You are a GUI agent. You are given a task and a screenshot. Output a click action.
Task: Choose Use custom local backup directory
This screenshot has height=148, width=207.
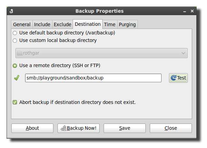pos(15,41)
